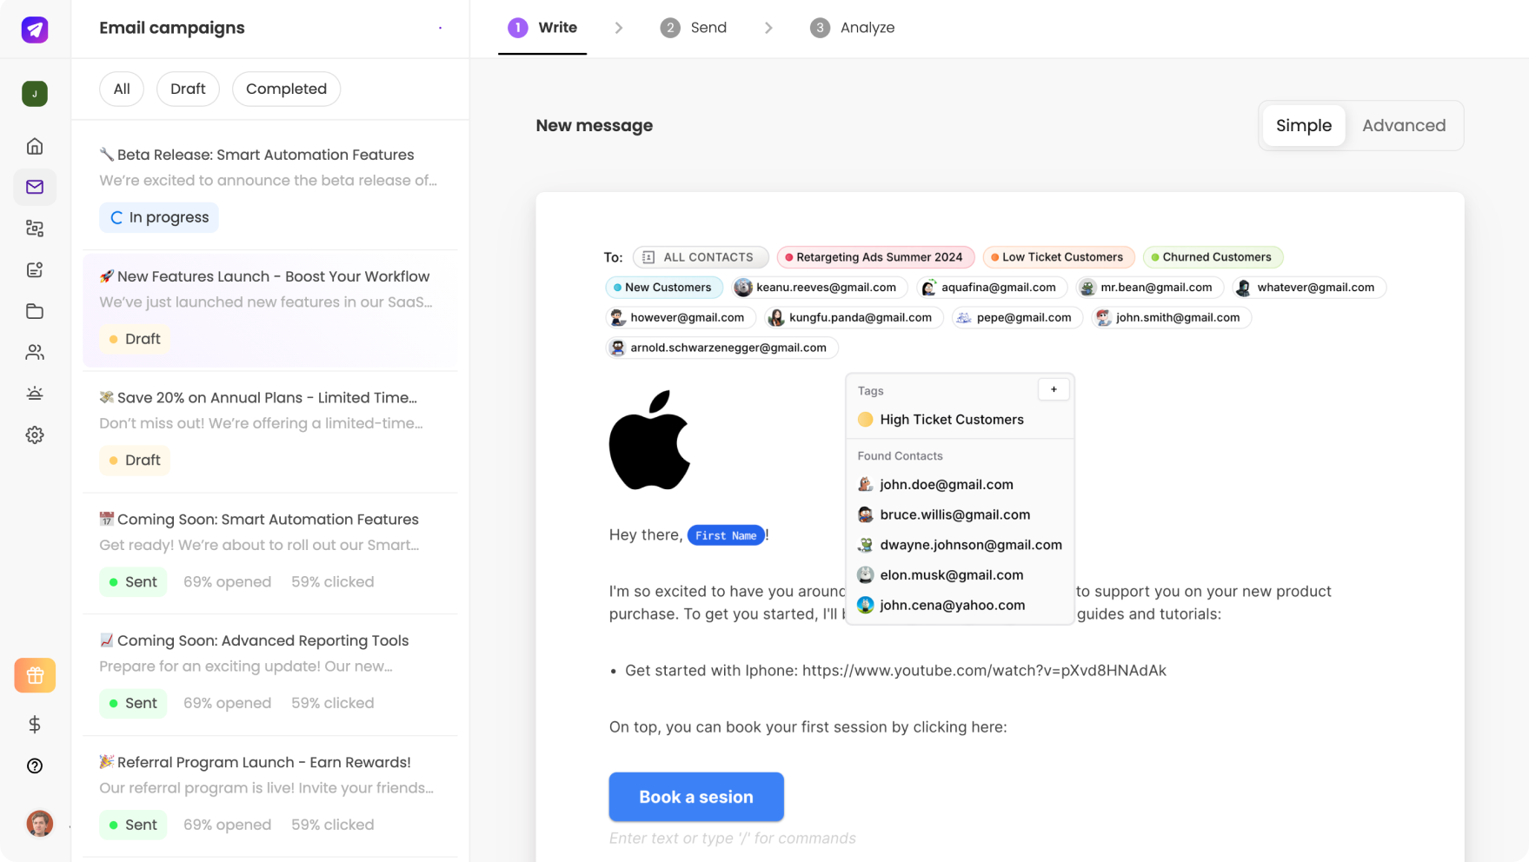Select High Ticket Customers tag

click(951, 420)
